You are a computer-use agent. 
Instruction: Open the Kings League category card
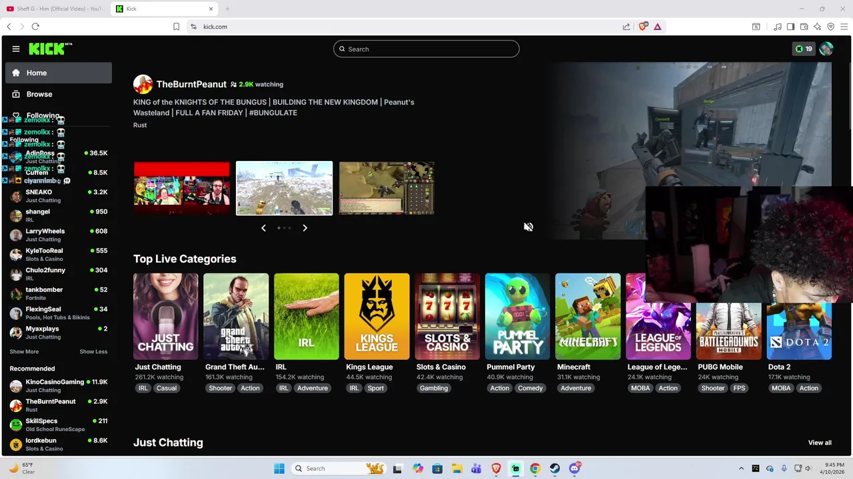377,317
